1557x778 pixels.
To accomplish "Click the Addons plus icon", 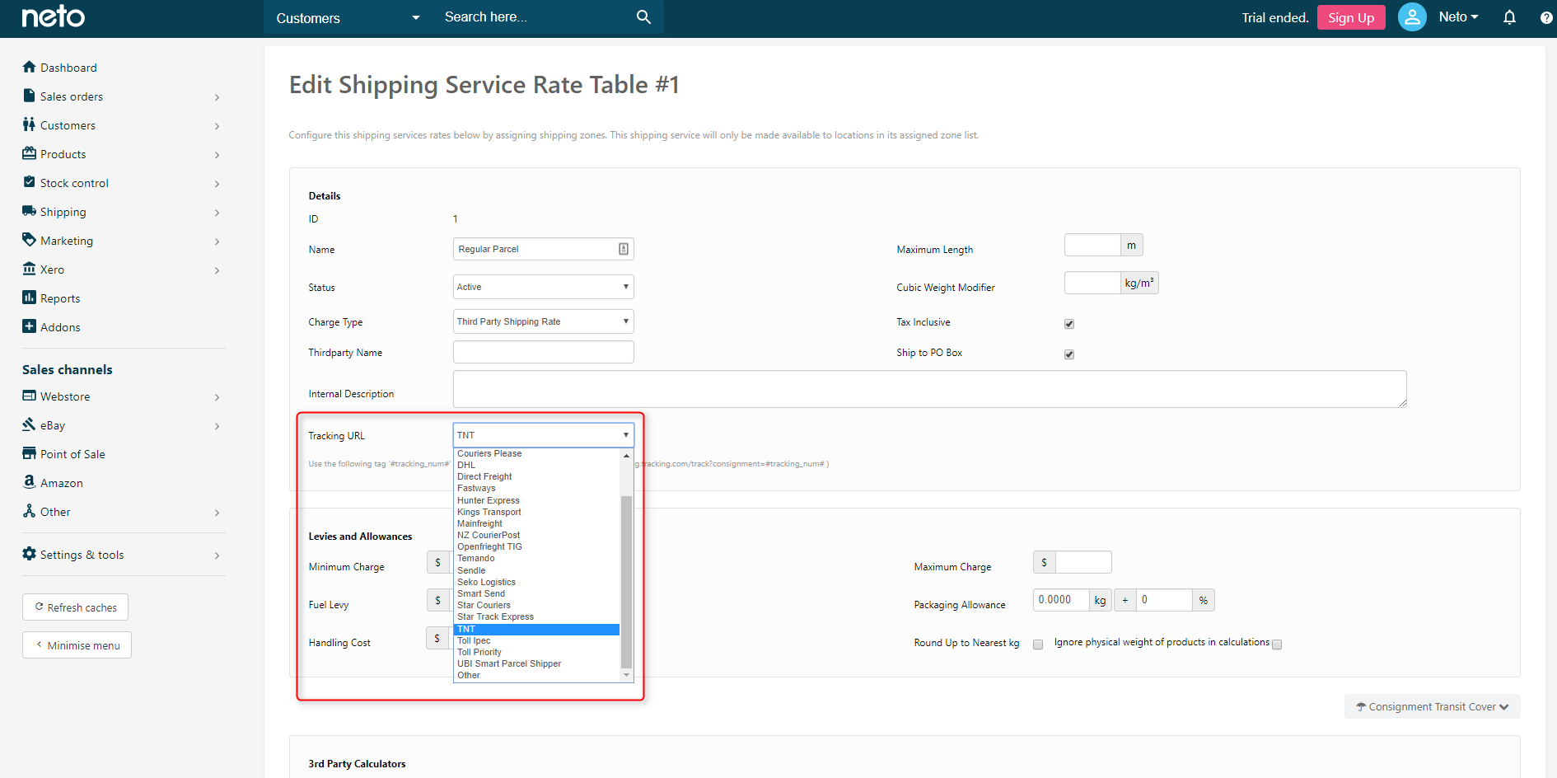I will coord(30,326).
